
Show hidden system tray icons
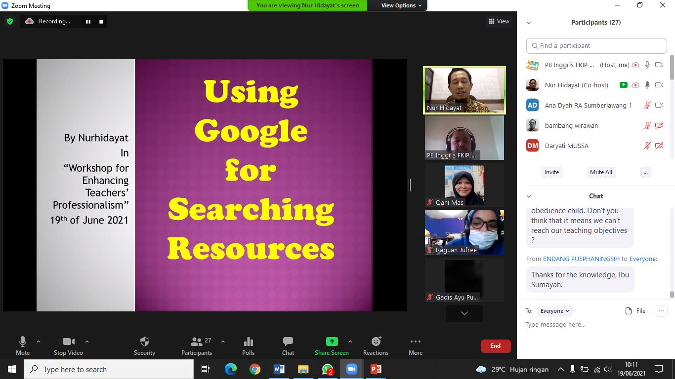[x=560, y=369]
